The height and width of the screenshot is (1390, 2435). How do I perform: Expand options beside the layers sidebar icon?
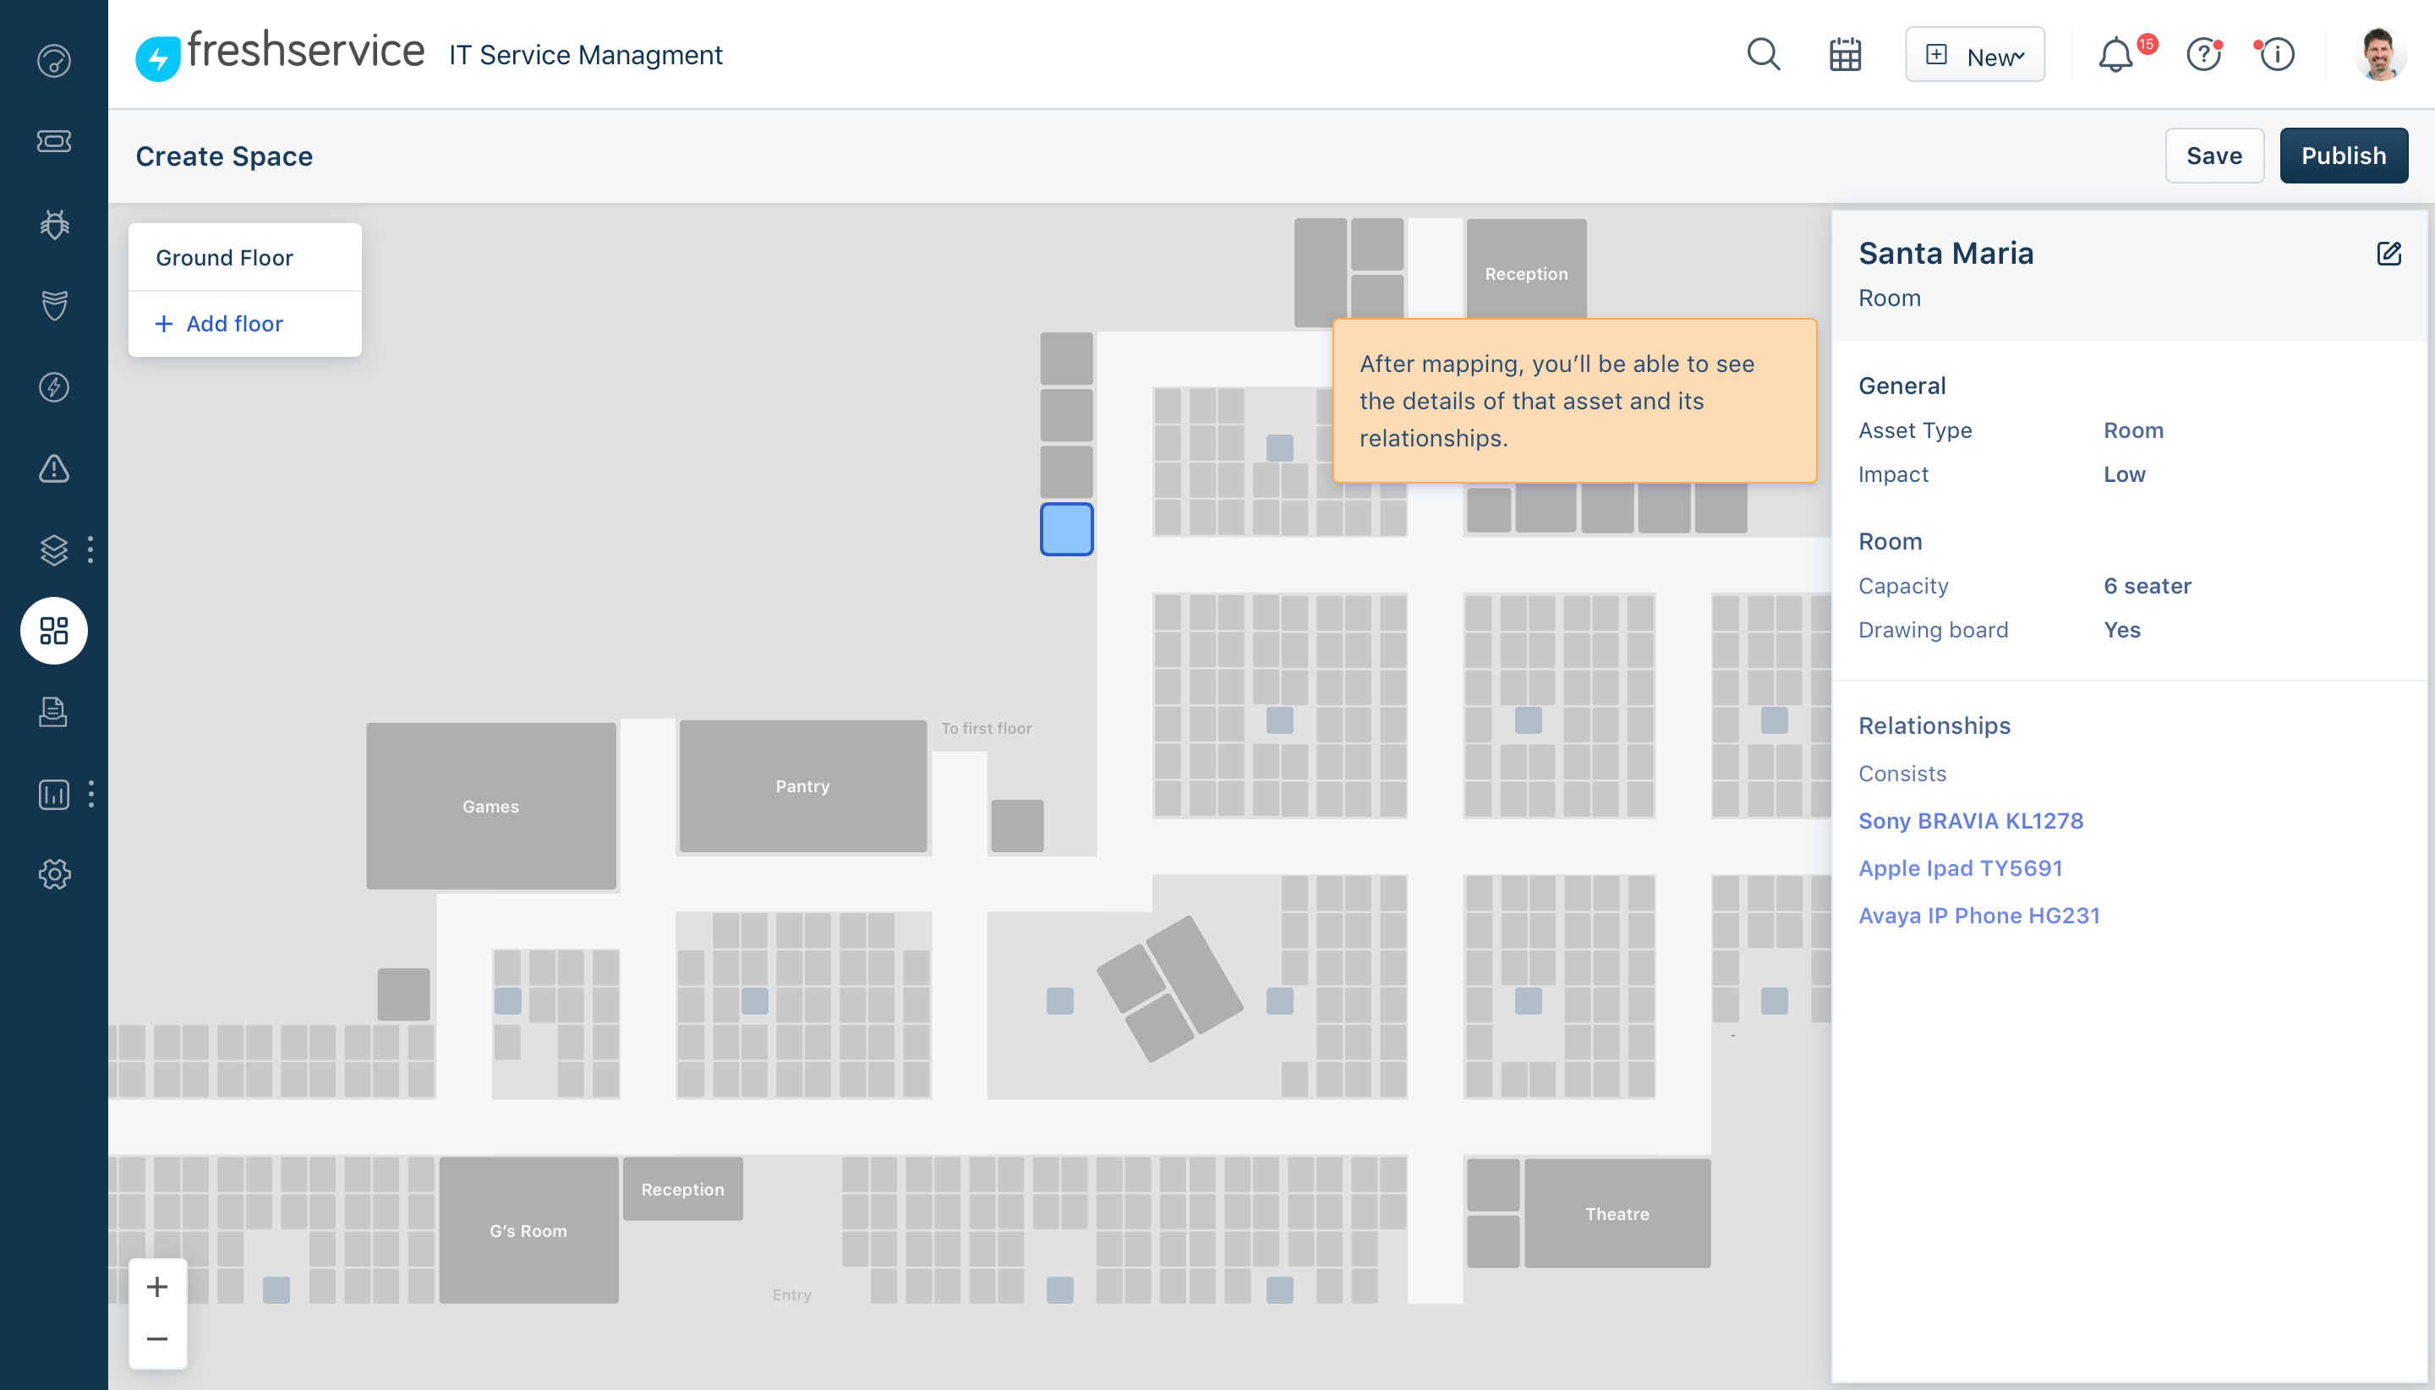[90, 550]
